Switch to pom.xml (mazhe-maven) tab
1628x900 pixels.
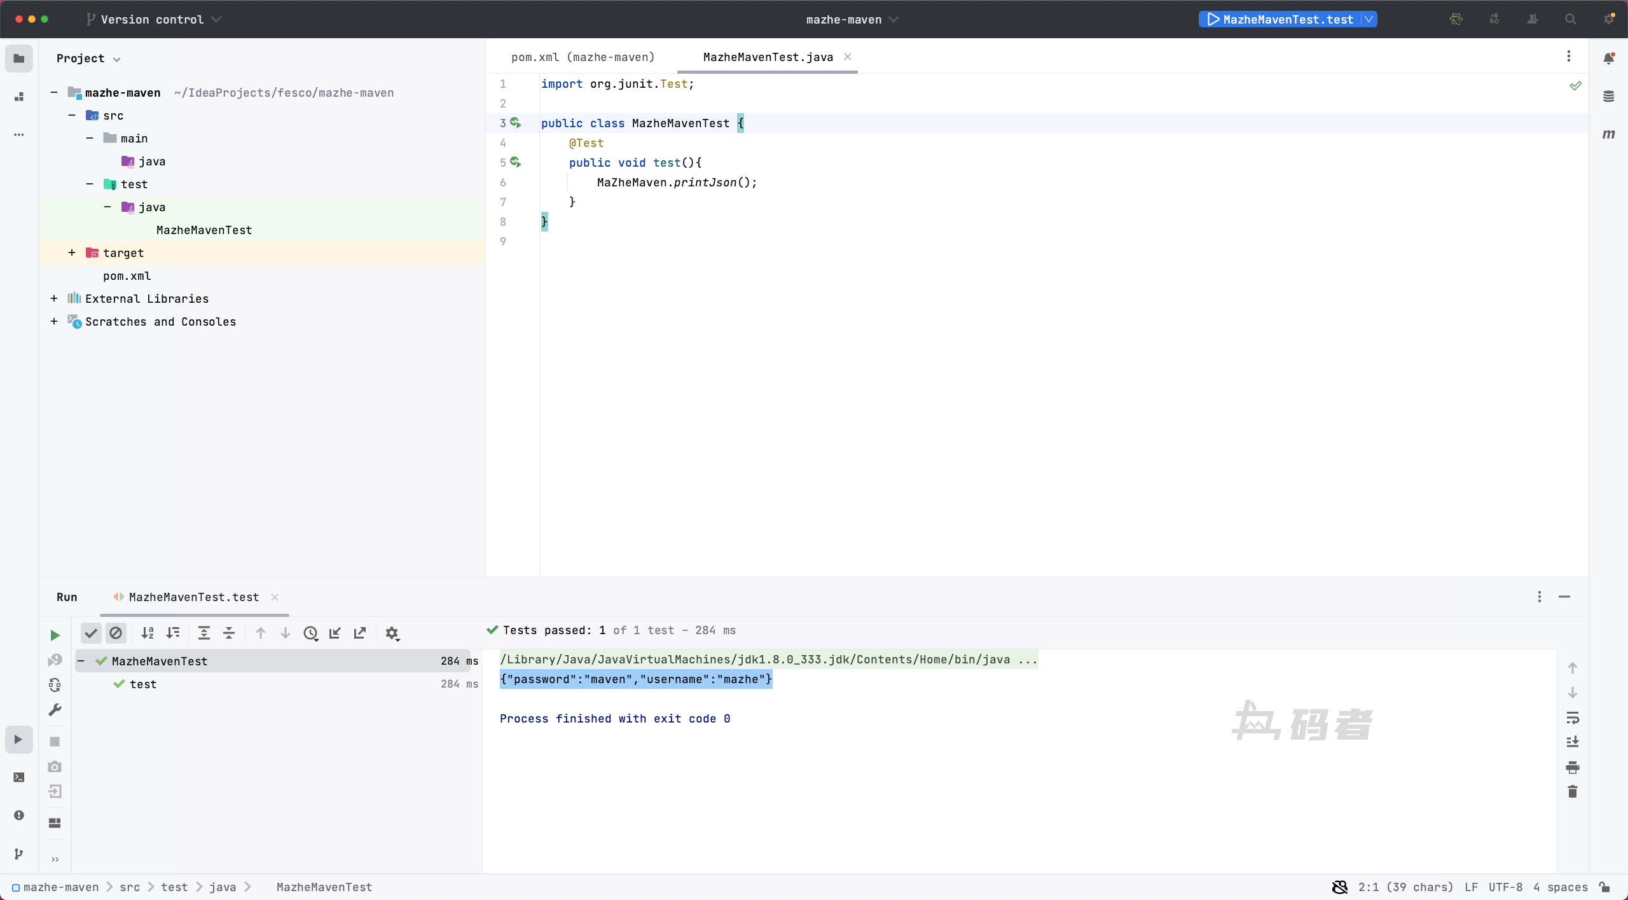coord(583,57)
